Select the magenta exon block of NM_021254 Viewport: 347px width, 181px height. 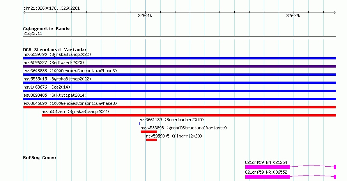point(267,167)
